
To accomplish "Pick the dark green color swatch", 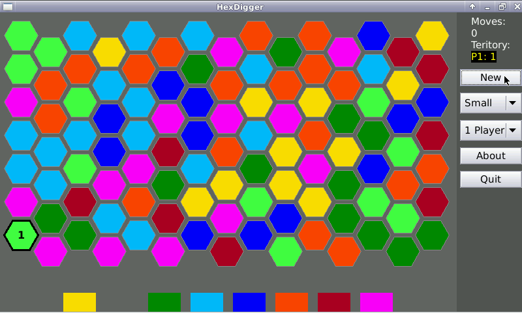I will [164, 303].
